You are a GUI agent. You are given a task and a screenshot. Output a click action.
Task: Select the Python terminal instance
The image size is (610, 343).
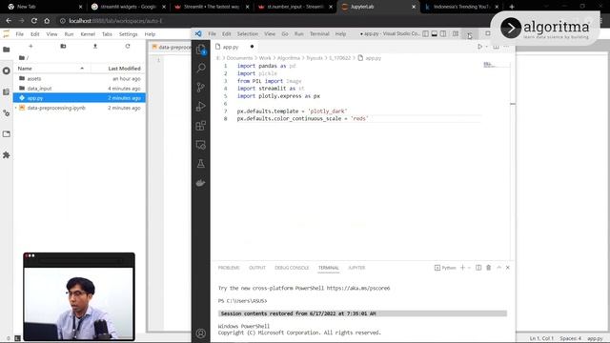point(445,268)
